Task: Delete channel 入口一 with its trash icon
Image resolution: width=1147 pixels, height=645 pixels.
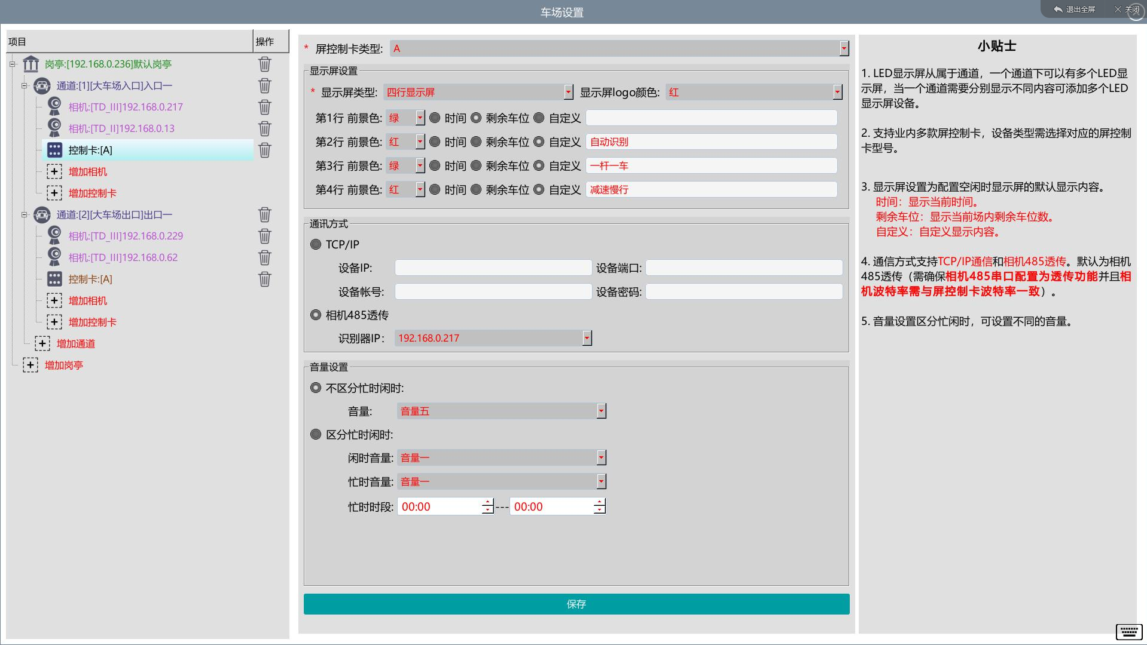Action: 265,85
